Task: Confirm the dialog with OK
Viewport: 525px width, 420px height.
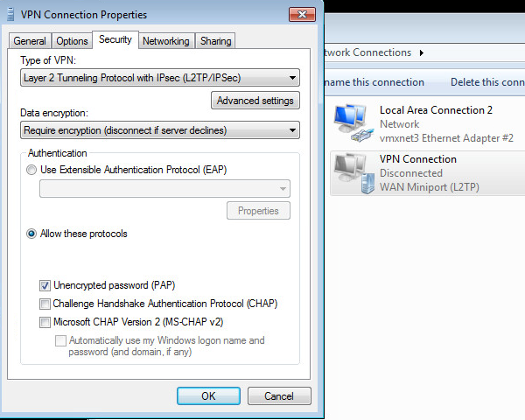Action: [x=208, y=396]
